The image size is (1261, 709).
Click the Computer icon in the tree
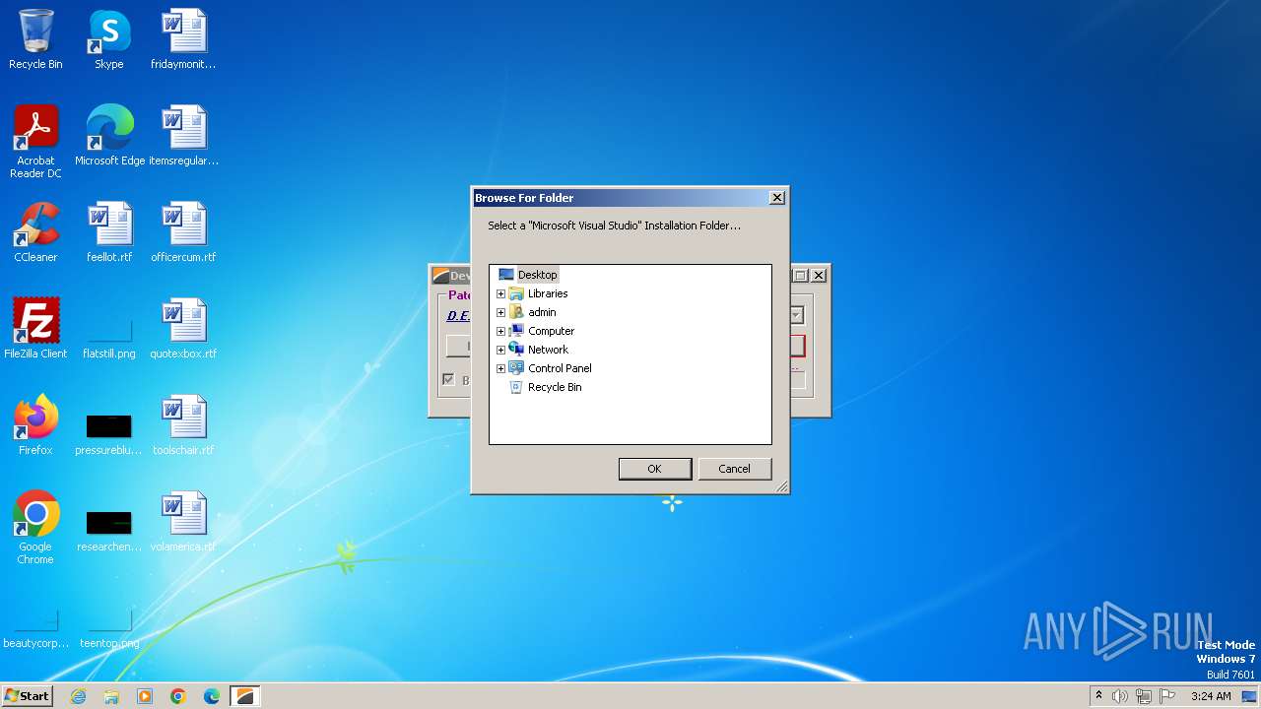tap(516, 331)
